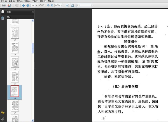168x122 pixels.
Task: Click the Bookmarks panel icon in sidebar
Action: (x=3, y=18)
